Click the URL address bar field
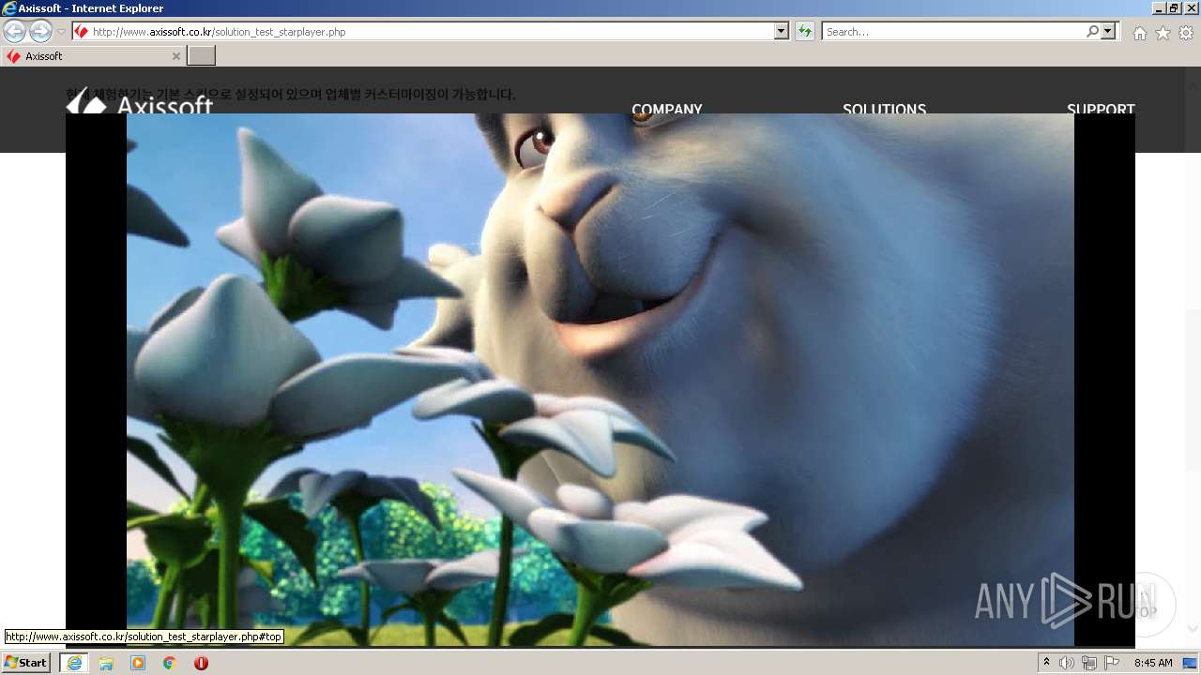Viewport: 1201px width, 675px height. click(422, 32)
